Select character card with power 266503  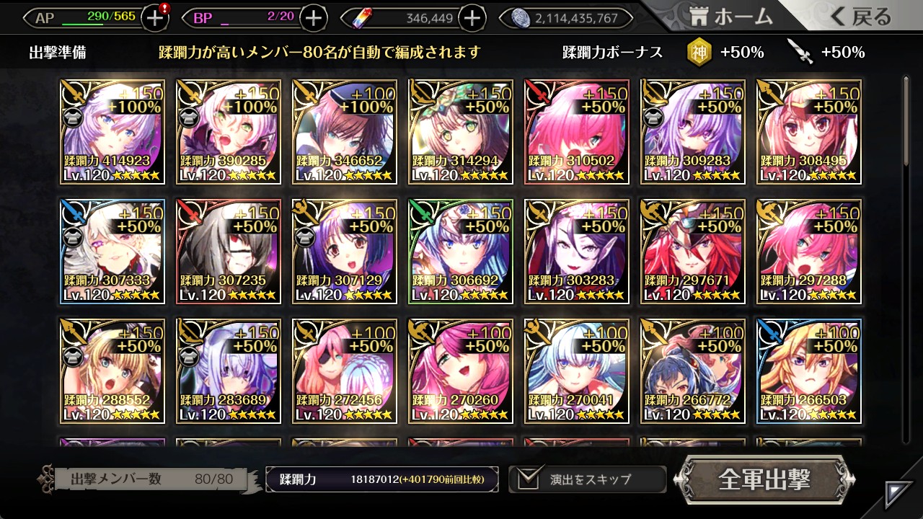809,371
